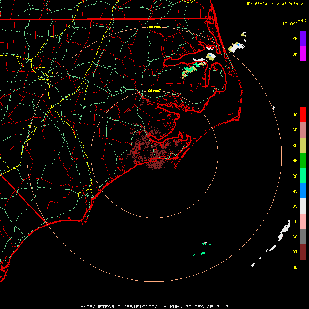Click the RA legend label
The width and height of the screenshot is (309, 309).
(x=295, y=176)
